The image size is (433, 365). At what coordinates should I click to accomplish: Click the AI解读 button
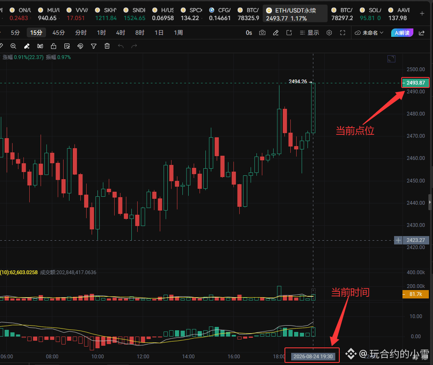(x=402, y=33)
